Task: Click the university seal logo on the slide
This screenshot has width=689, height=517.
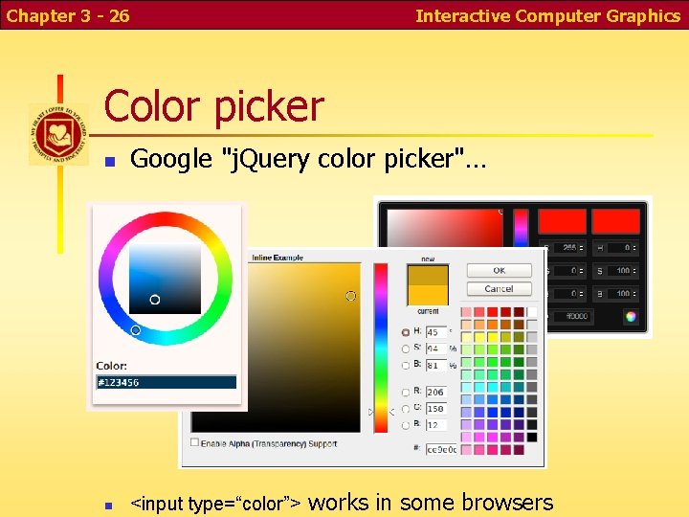Action: 59,135
